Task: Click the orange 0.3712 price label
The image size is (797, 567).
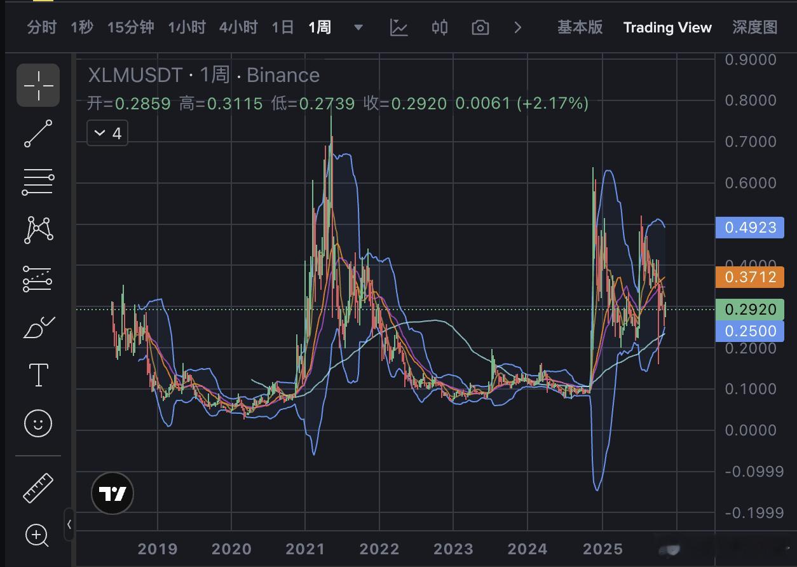Action: pos(750,277)
